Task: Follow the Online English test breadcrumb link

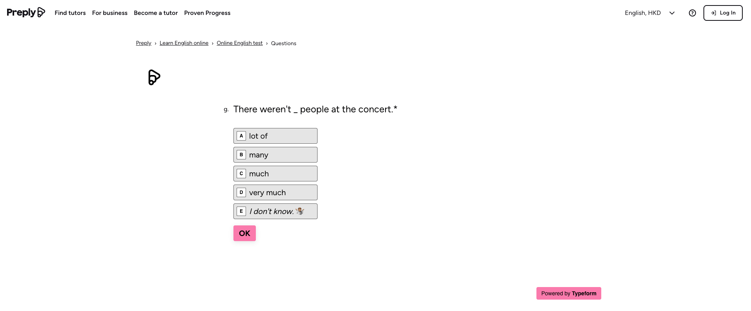Action: [240, 43]
